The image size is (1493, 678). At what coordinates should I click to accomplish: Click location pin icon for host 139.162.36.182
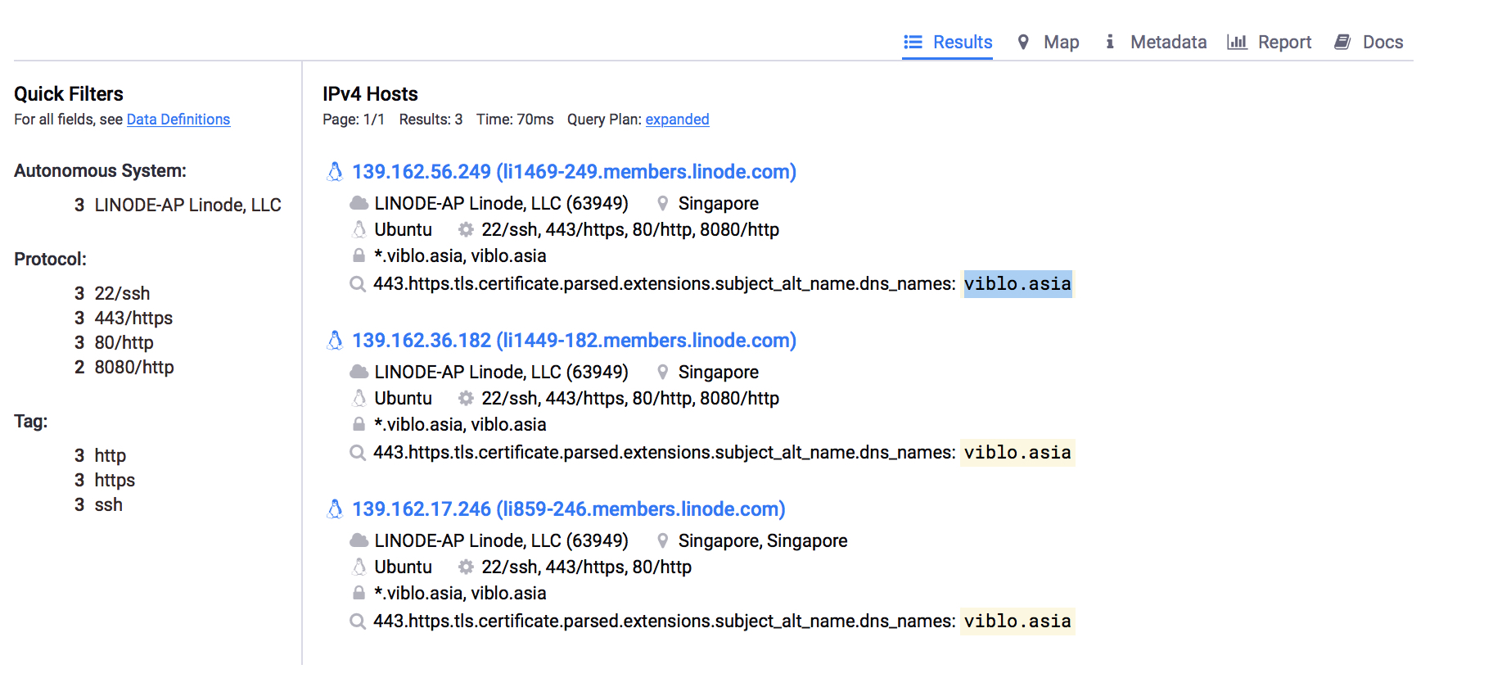(x=663, y=372)
